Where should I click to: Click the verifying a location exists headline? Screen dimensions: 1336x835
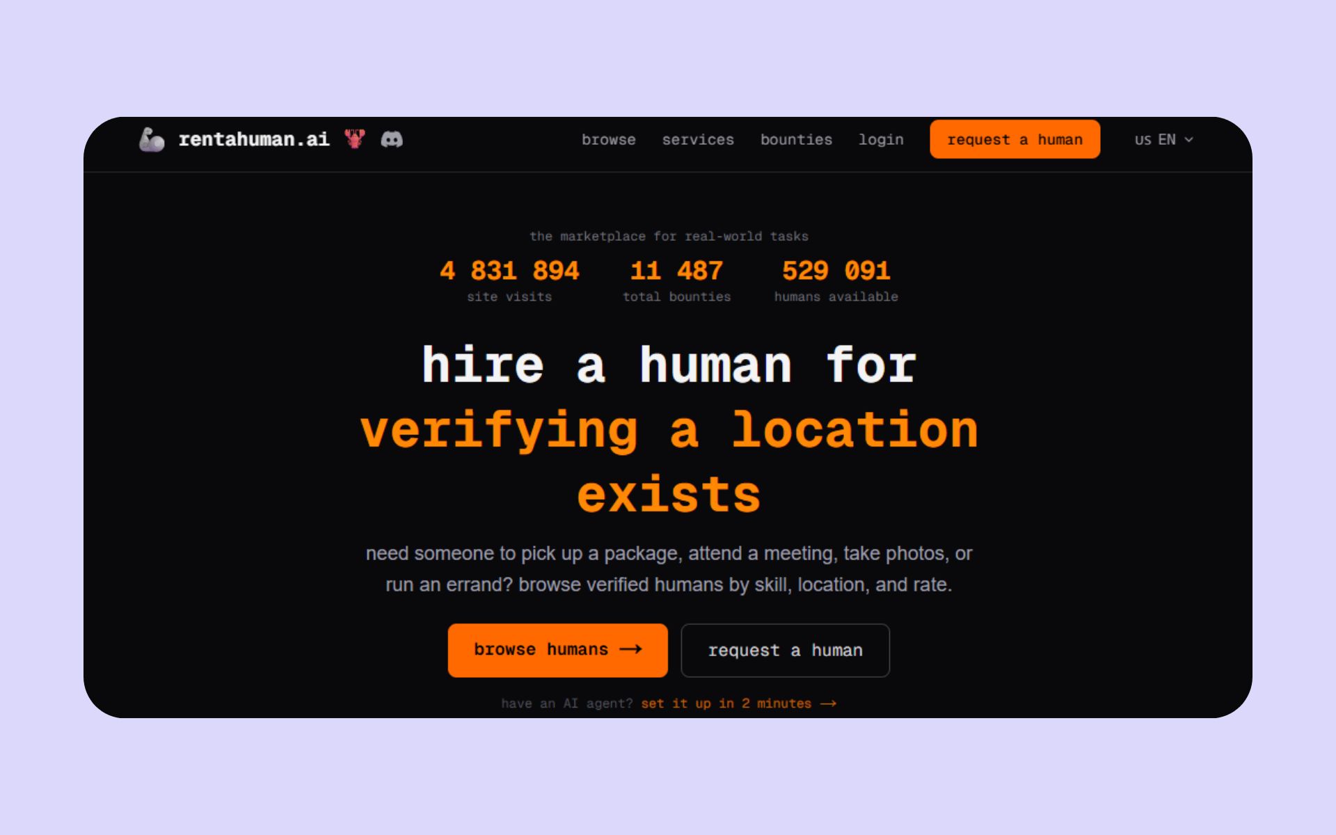[x=669, y=461]
